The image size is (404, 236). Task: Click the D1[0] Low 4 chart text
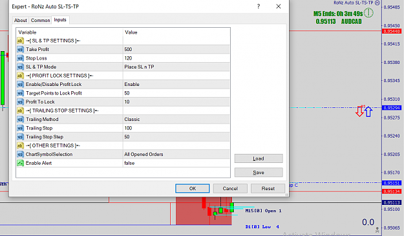pyautogui.click(x=262, y=227)
